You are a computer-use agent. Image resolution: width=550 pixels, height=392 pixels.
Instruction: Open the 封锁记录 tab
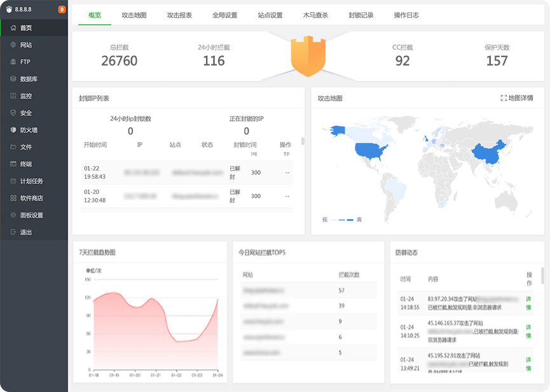pos(361,15)
